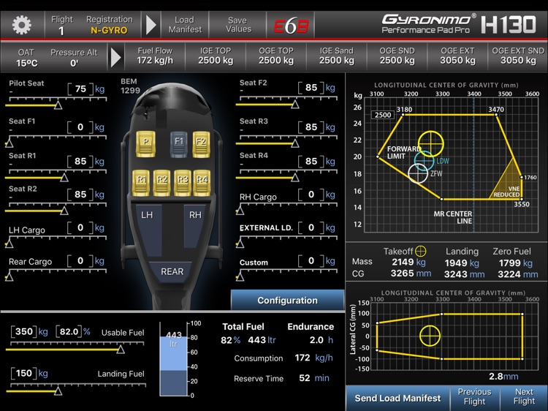The height and width of the screenshot is (411, 548).
Task: Click the Flight number 1
Action: pyautogui.click(x=61, y=31)
